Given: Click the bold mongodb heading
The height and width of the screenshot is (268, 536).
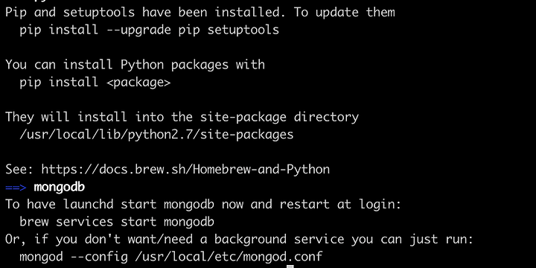Looking at the screenshot, I should (x=59, y=188).
